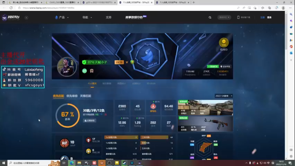
Task: Click the MVP medal icon
Action: [x=64, y=143]
